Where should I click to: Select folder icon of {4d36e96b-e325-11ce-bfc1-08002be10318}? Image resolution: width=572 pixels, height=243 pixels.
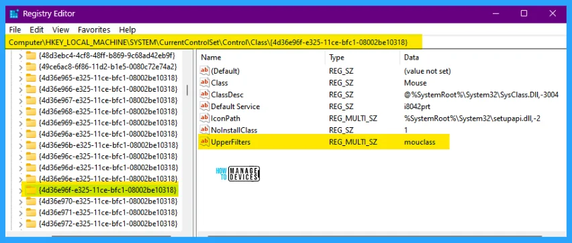click(x=31, y=145)
